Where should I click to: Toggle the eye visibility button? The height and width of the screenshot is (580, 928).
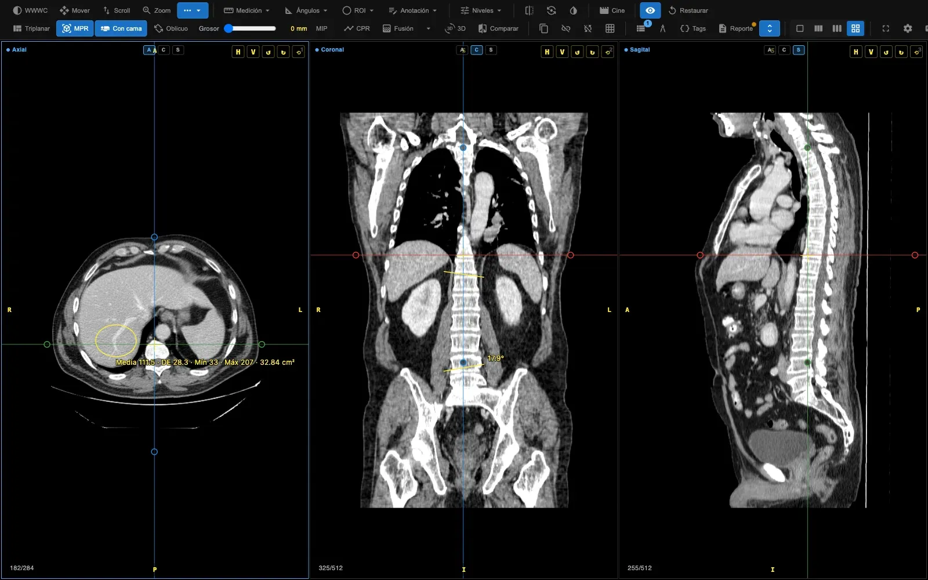[650, 10]
